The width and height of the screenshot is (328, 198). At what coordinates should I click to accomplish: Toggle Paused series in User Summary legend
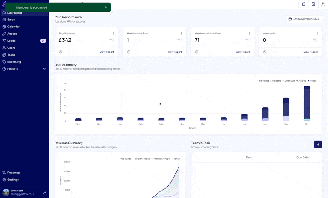click(276, 81)
